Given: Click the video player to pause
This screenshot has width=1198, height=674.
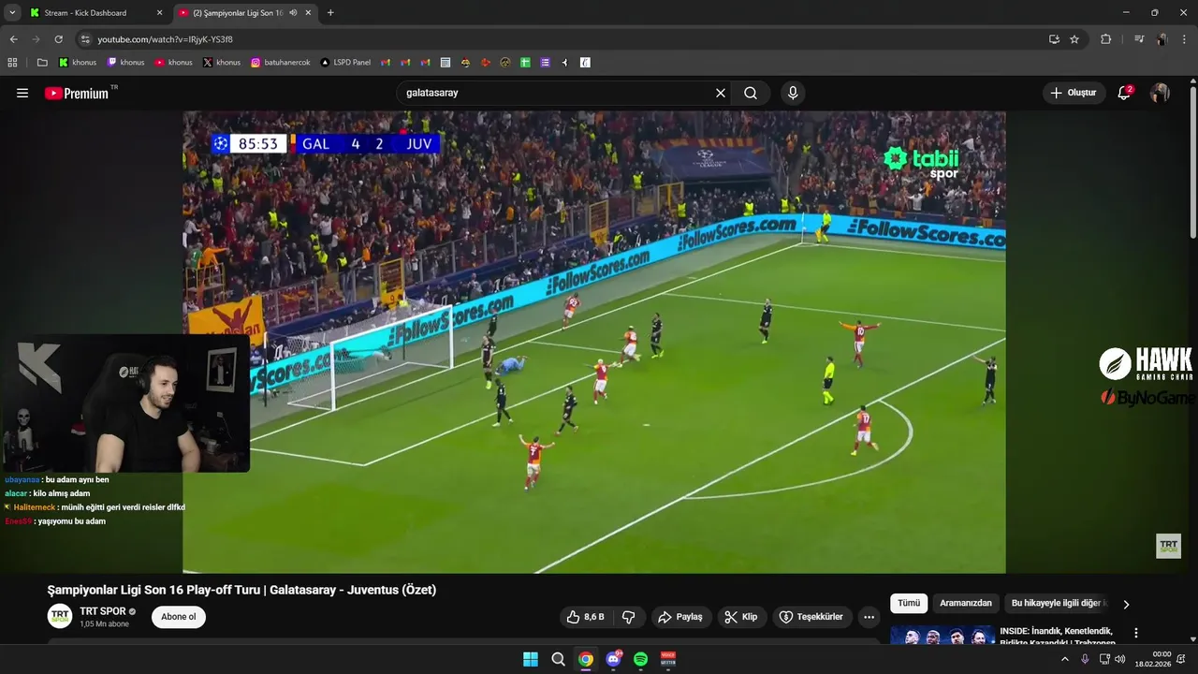Looking at the screenshot, I should click(594, 342).
